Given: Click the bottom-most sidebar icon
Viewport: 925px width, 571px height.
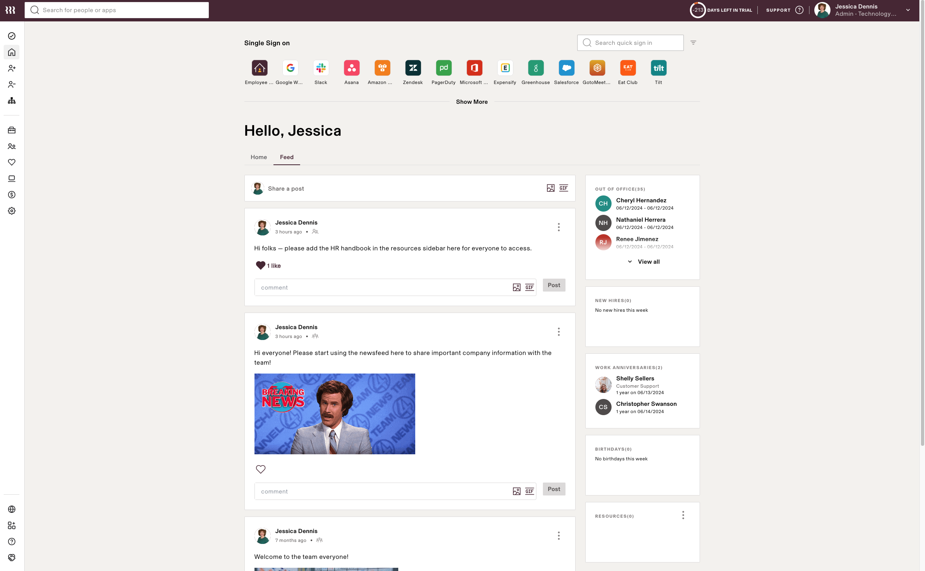Looking at the screenshot, I should (12, 558).
